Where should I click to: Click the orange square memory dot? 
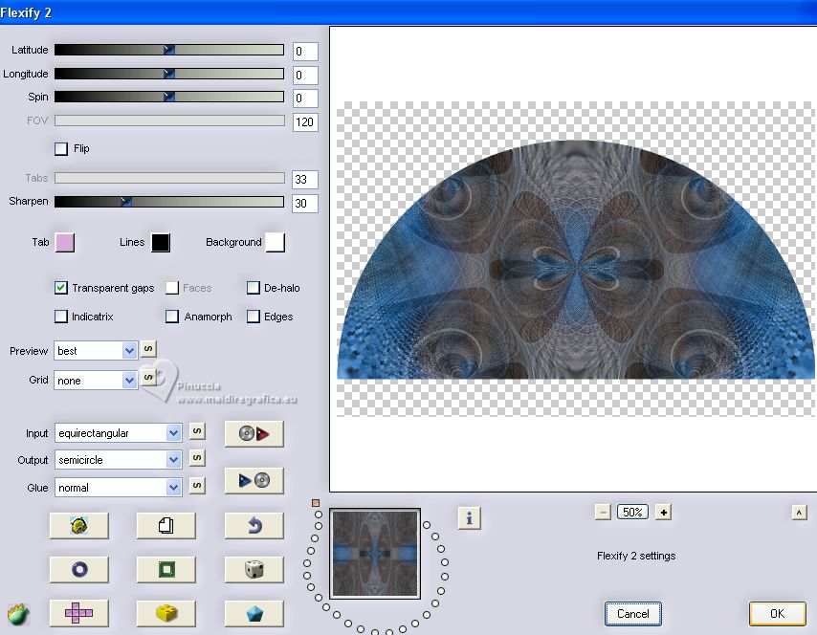click(x=316, y=503)
